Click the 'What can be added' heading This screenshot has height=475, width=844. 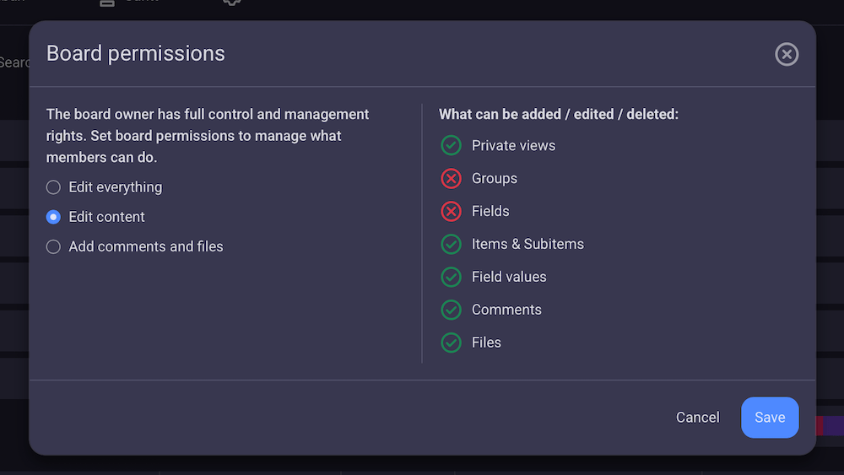coord(559,114)
